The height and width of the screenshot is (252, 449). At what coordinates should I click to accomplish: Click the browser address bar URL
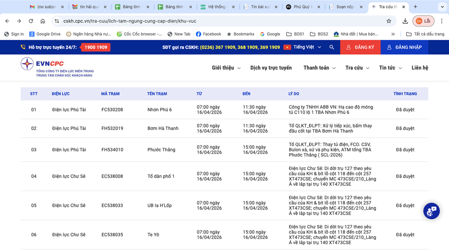click(129, 21)
